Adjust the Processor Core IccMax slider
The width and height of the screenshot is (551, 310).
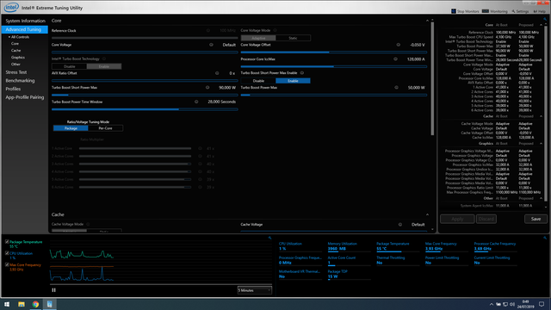[334, 66]
